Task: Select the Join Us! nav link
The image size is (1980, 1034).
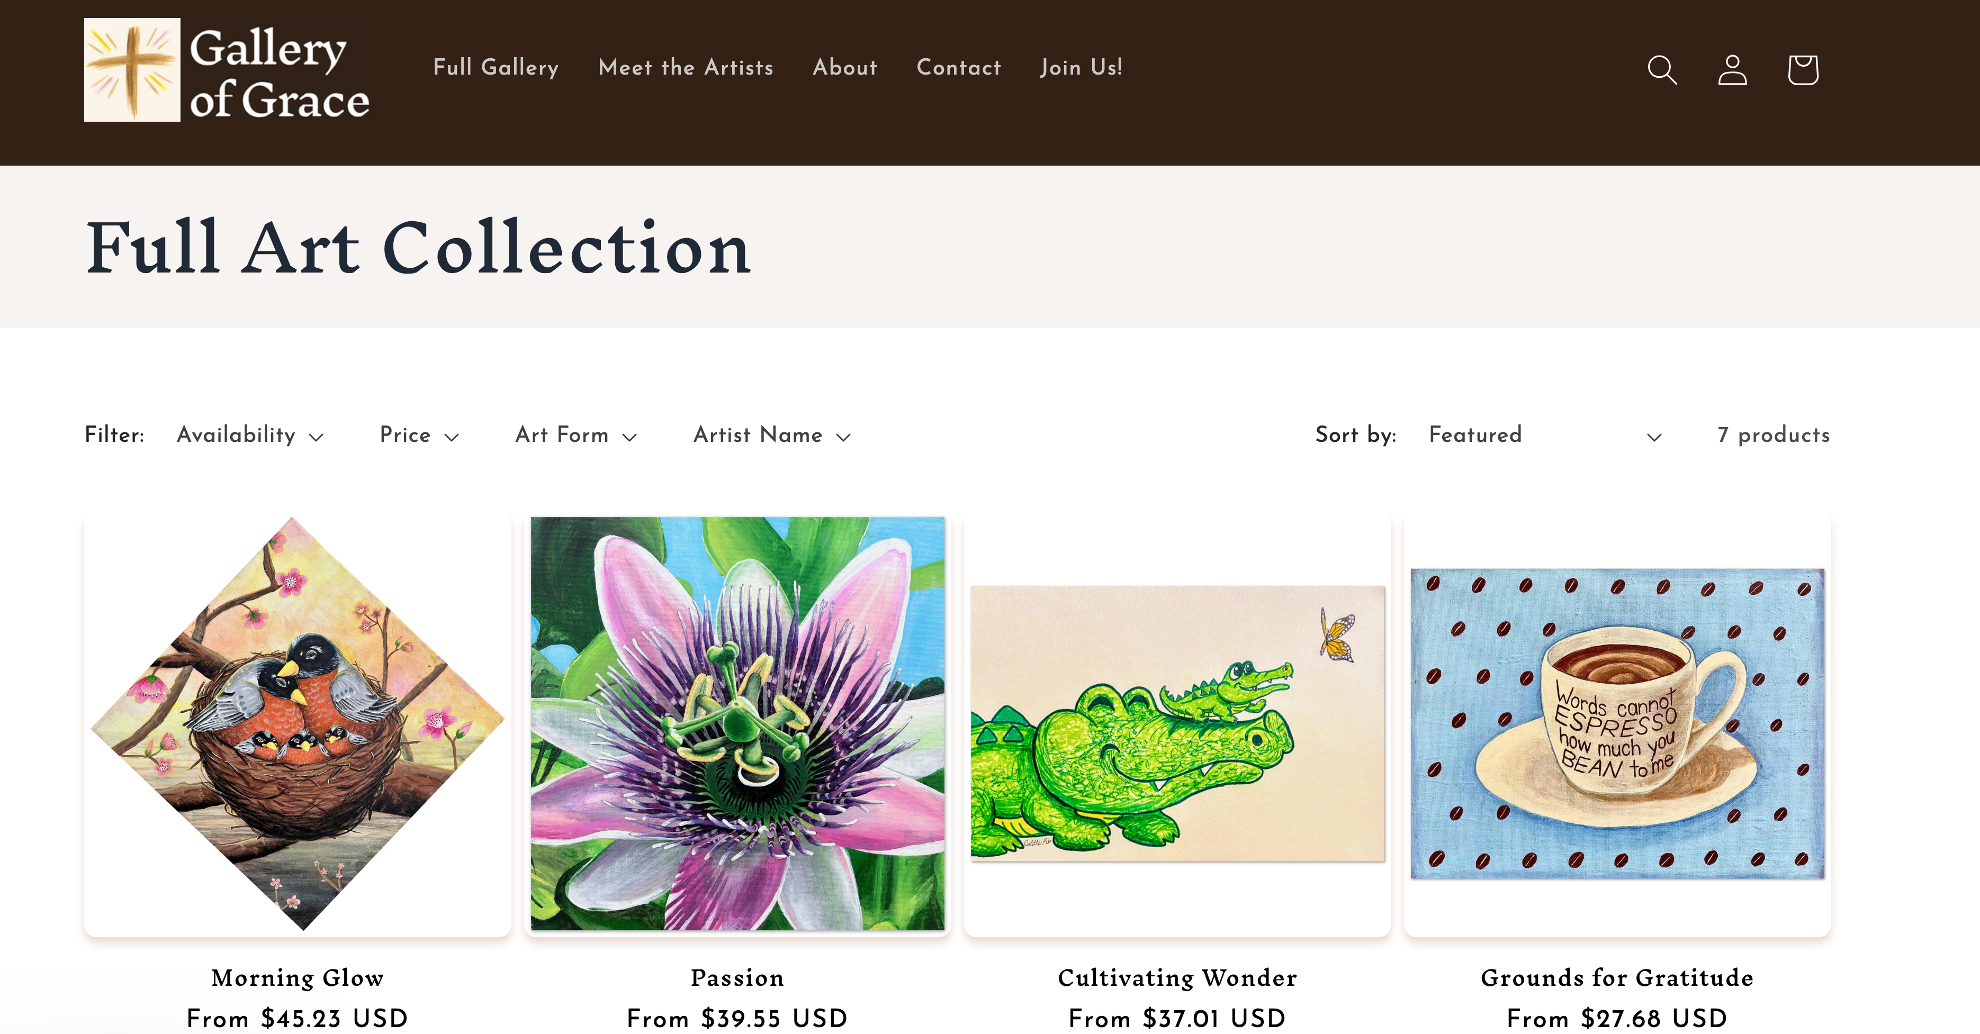Action: tap(1081, 68)
